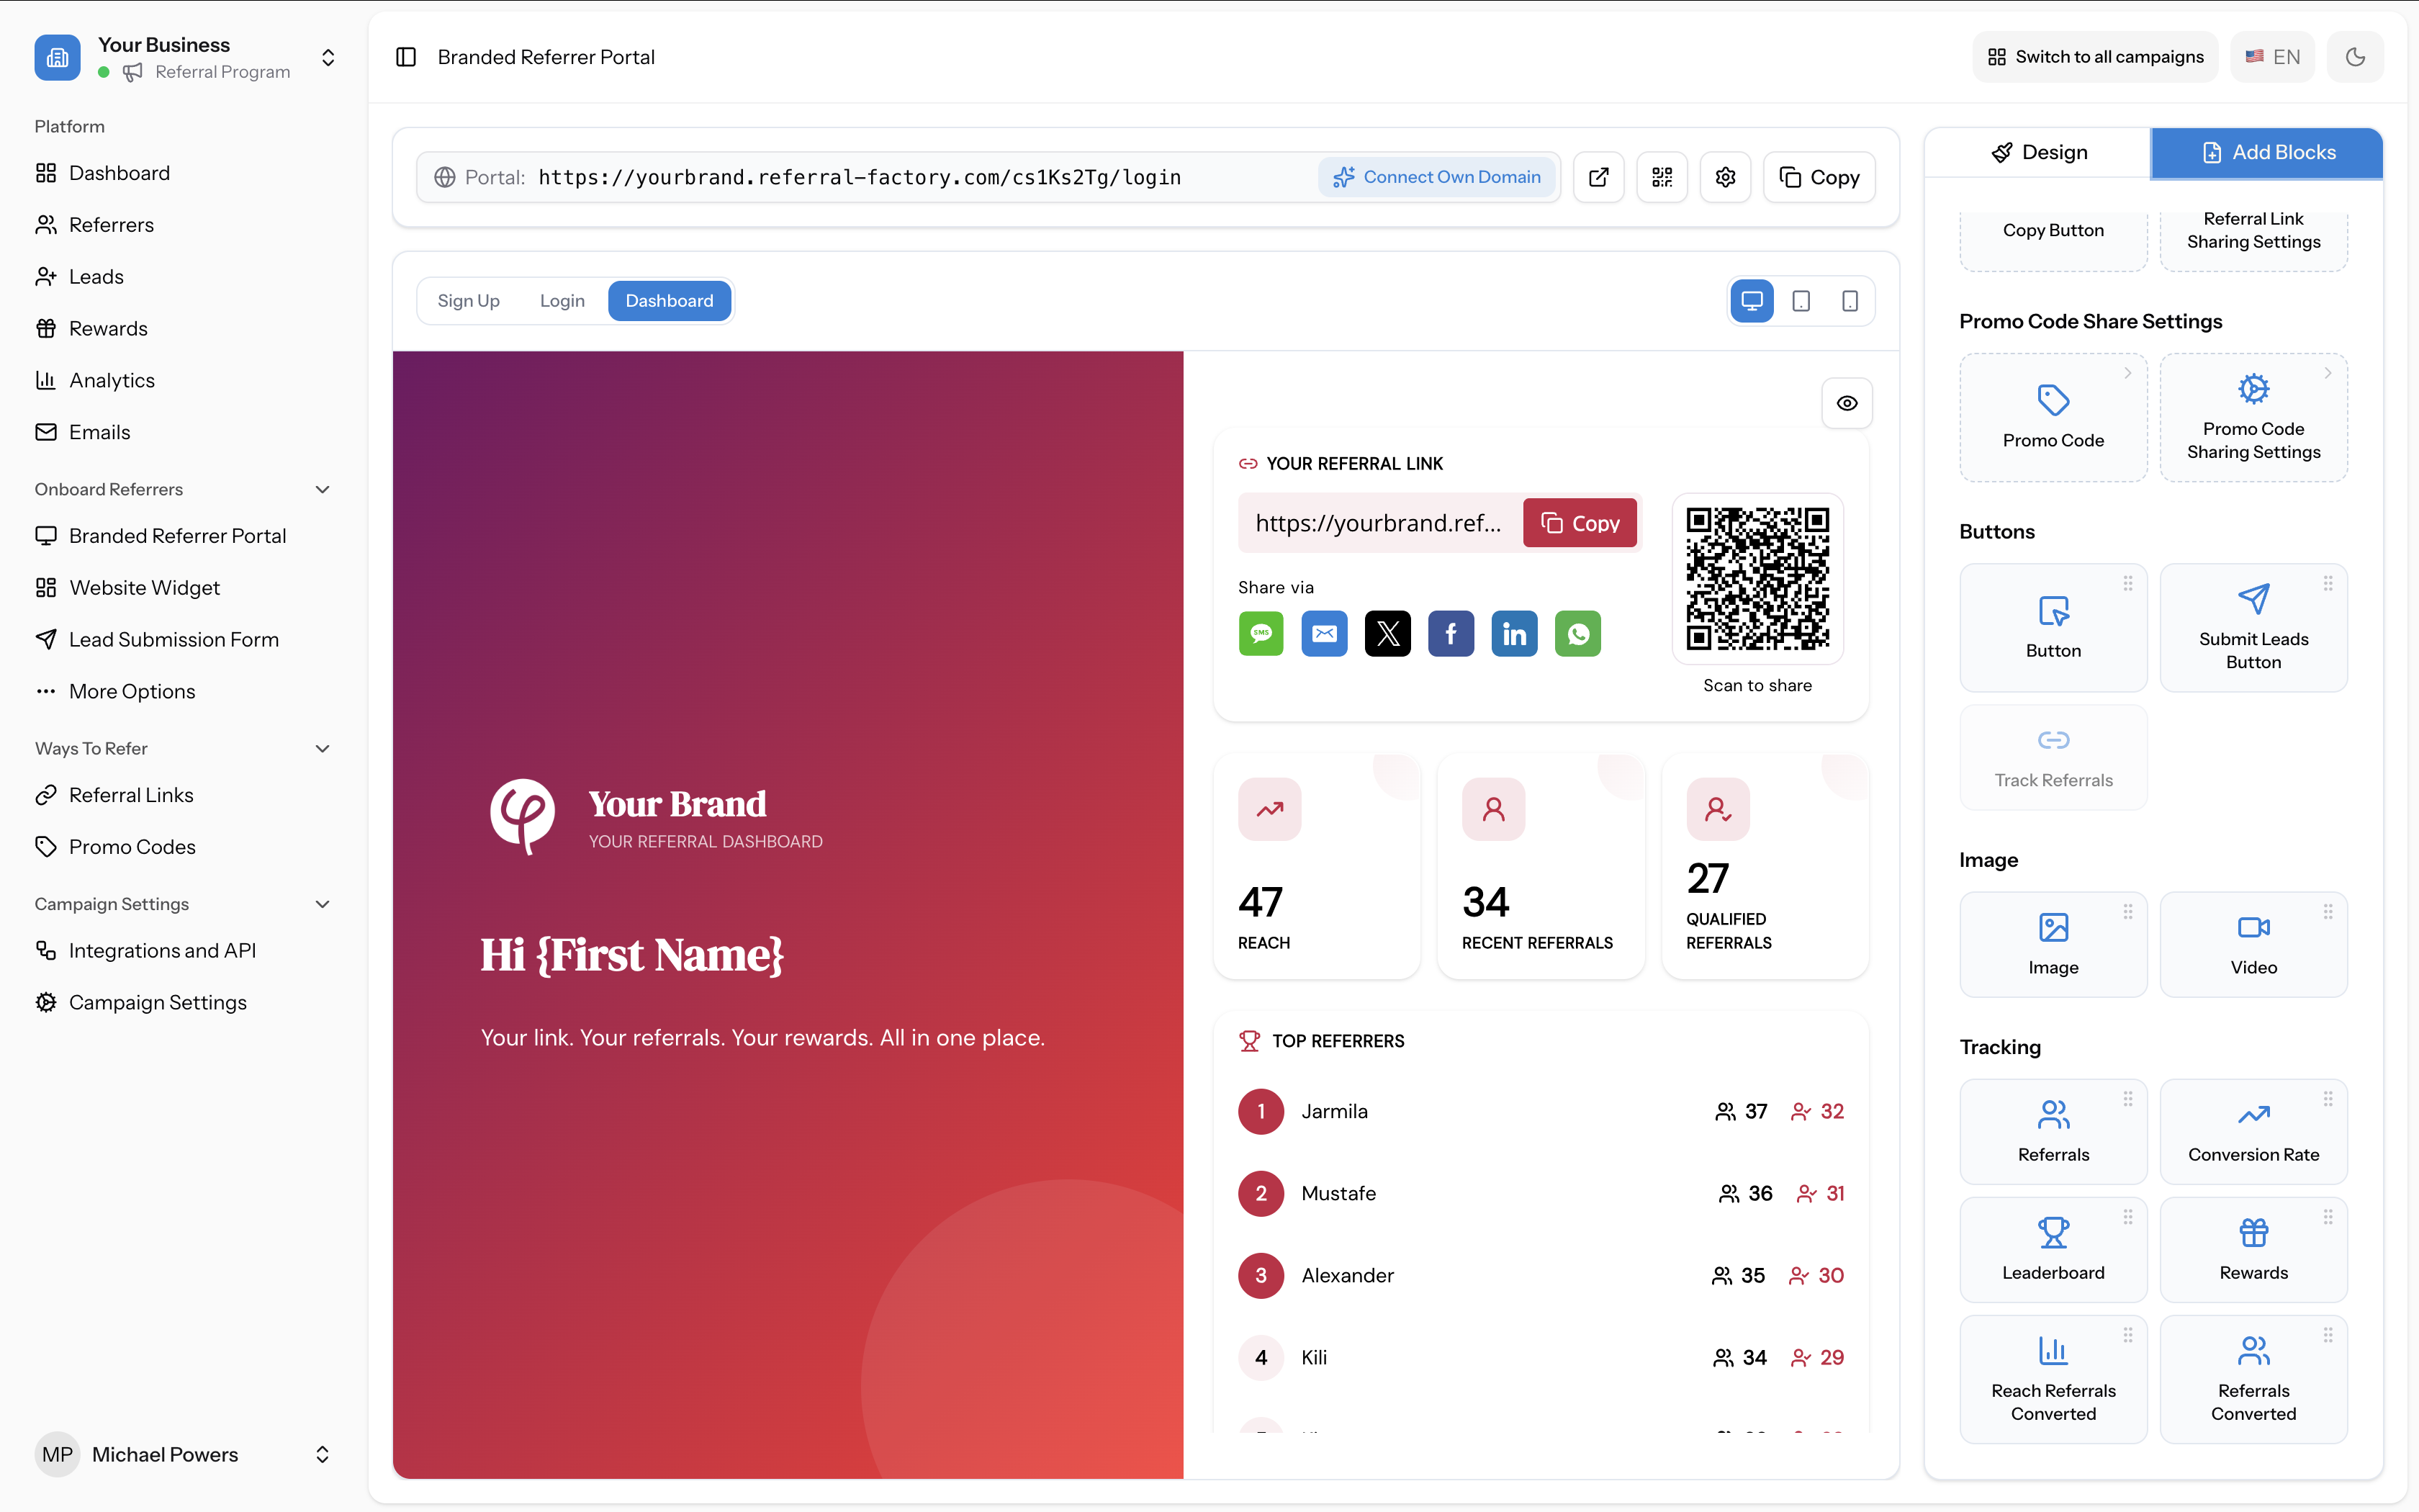Open the Add Blocks tab
The image size is (2419, 1512).
[x=2267, y=153]
